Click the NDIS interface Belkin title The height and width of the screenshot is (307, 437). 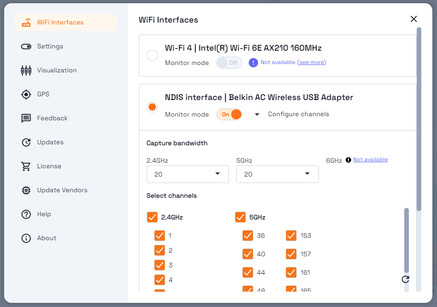(259, 97)
